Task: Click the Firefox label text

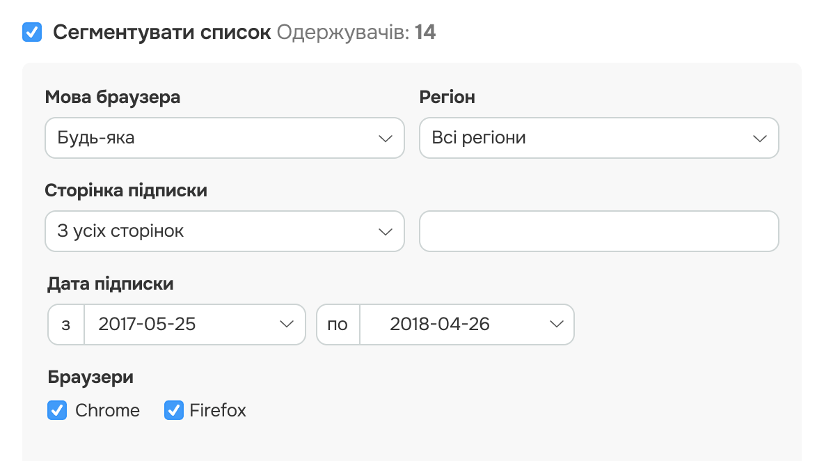Action: pos(218,411)
